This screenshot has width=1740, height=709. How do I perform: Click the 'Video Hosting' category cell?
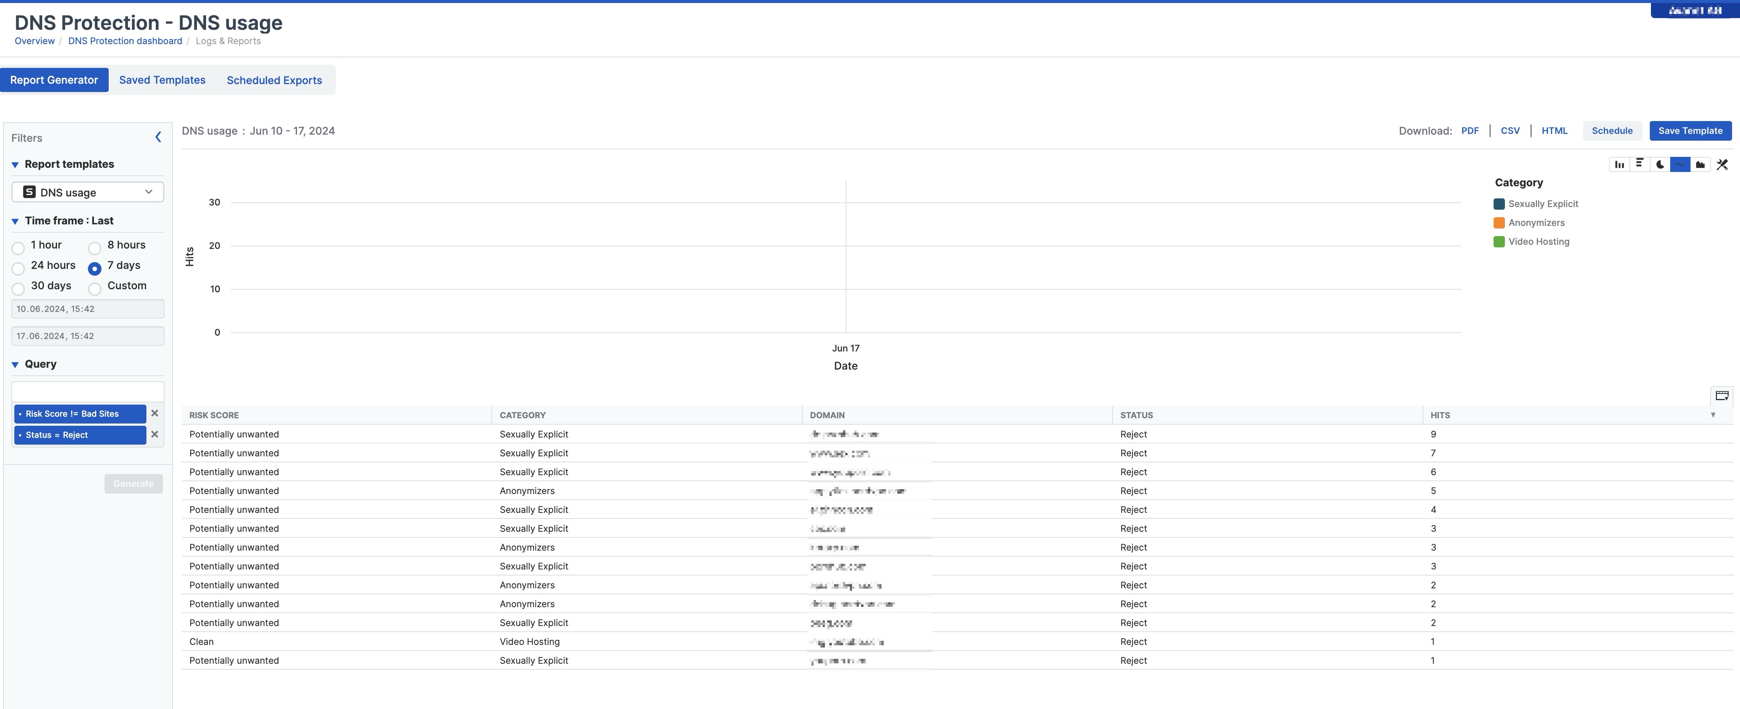(x=529, y=641)
